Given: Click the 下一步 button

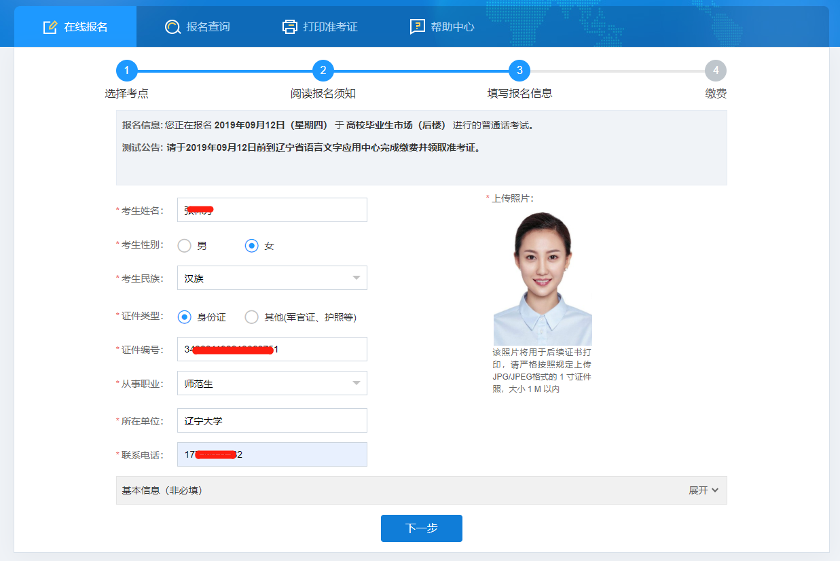Looking at the screenshot, I should [x=422, y=528].
